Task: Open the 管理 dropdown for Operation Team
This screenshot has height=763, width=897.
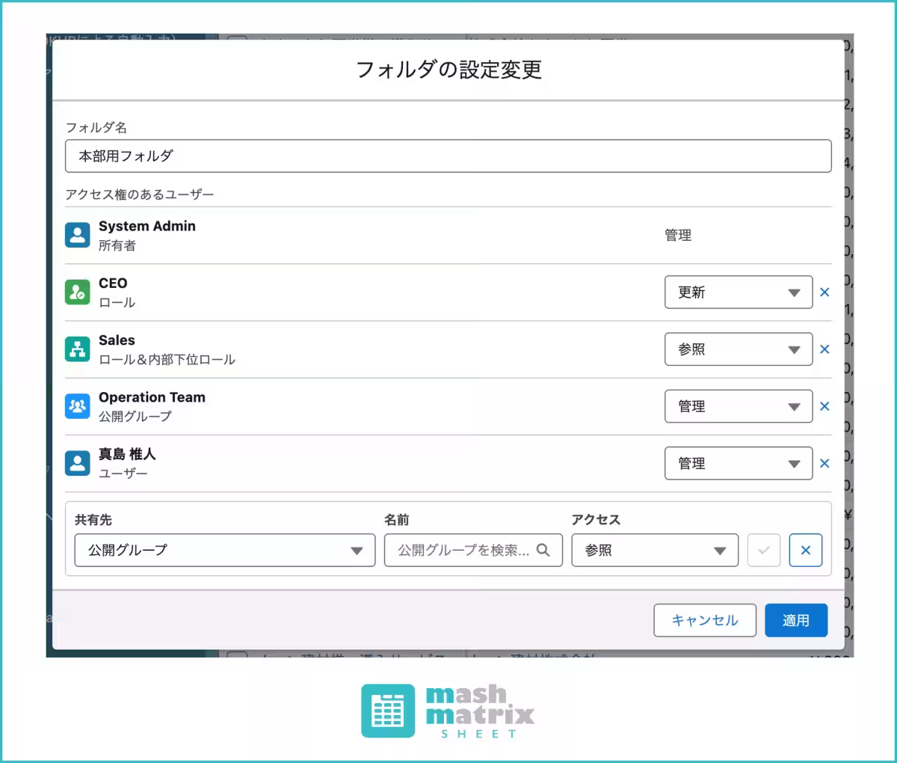Action: (738, 406)
